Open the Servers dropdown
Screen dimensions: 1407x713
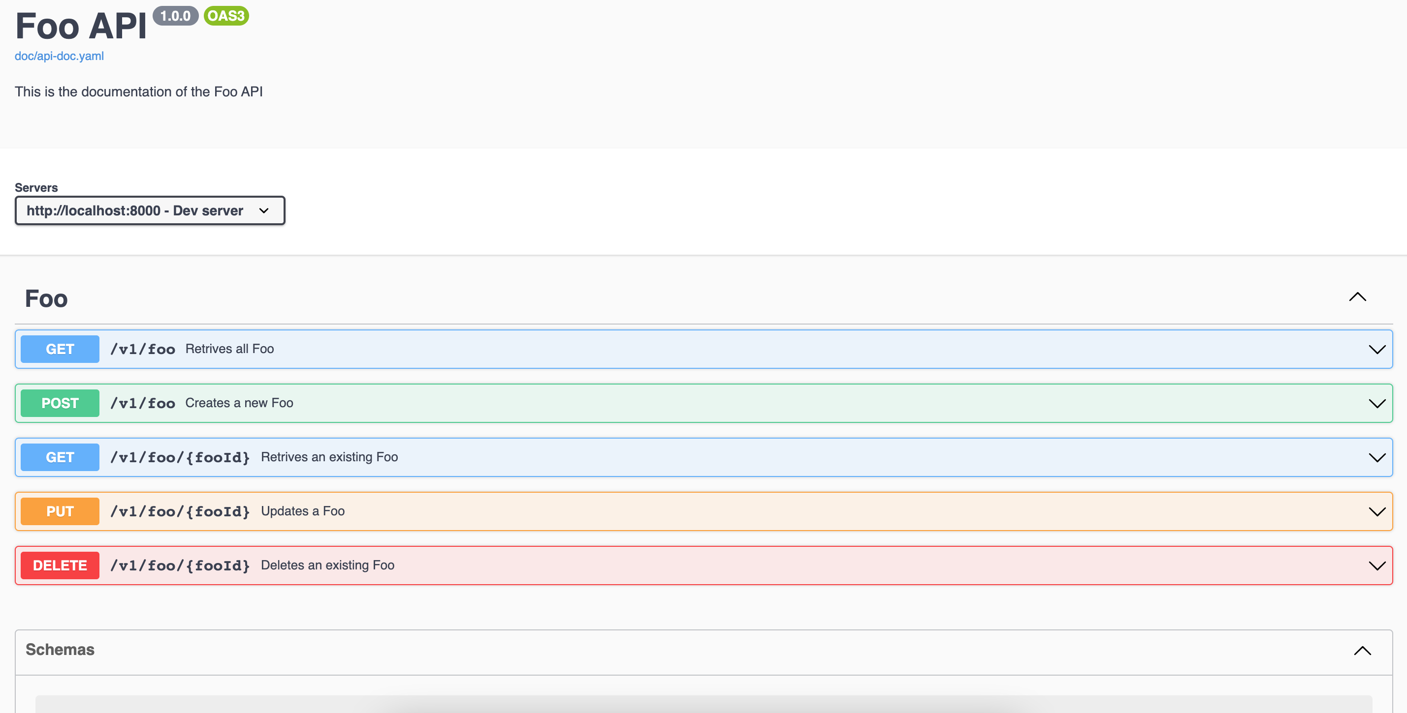[x=150, y=210]
